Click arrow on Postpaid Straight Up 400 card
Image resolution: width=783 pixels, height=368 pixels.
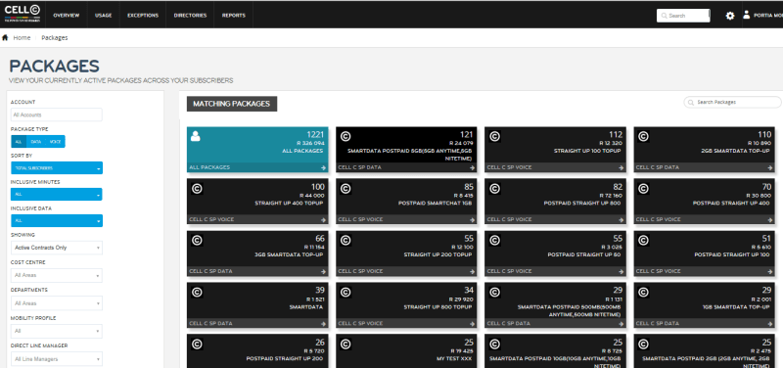click(770, 219)
